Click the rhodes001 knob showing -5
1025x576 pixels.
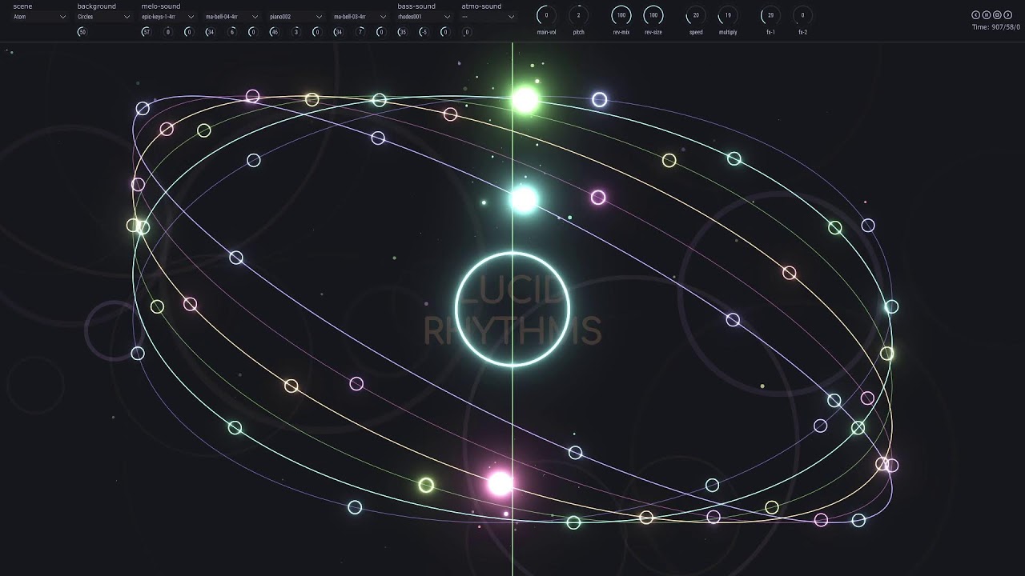pos(424,32)
